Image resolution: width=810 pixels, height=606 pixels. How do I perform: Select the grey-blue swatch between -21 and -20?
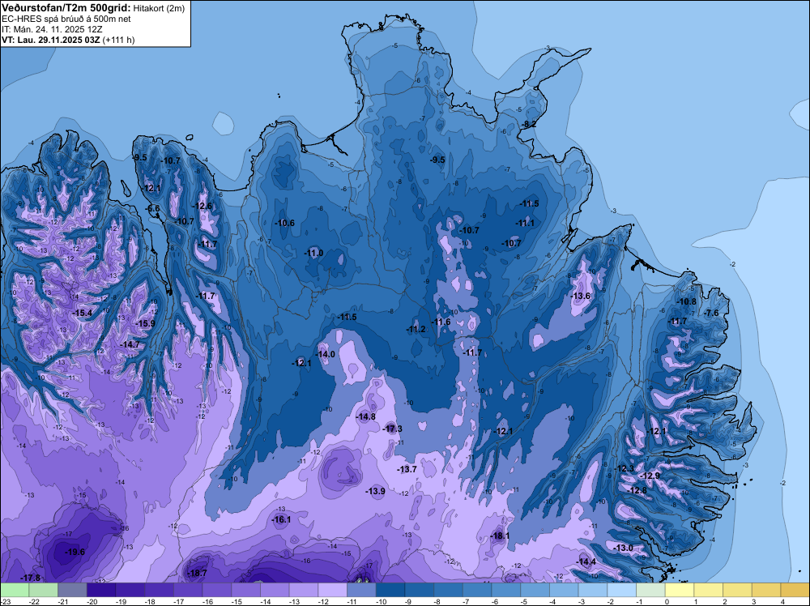click(72, 590)
